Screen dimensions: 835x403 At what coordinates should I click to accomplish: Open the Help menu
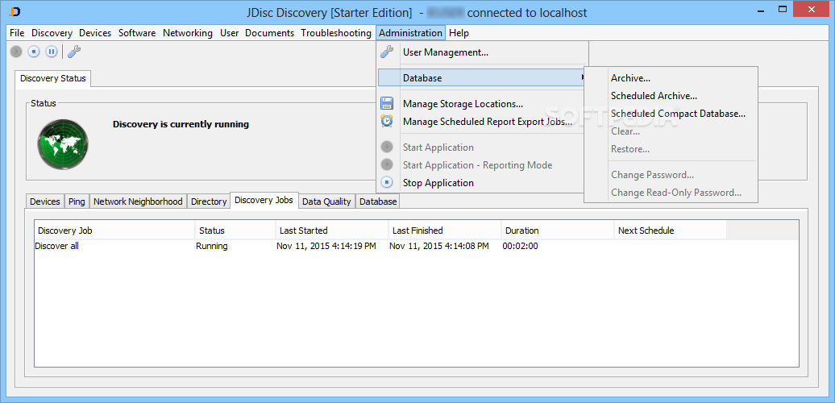(x=459, y=33)
